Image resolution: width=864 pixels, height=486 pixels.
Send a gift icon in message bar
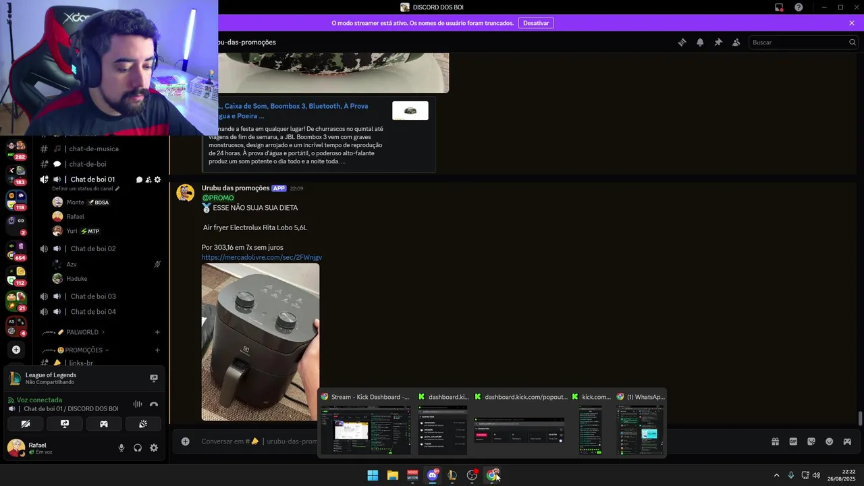coord(775,441)
